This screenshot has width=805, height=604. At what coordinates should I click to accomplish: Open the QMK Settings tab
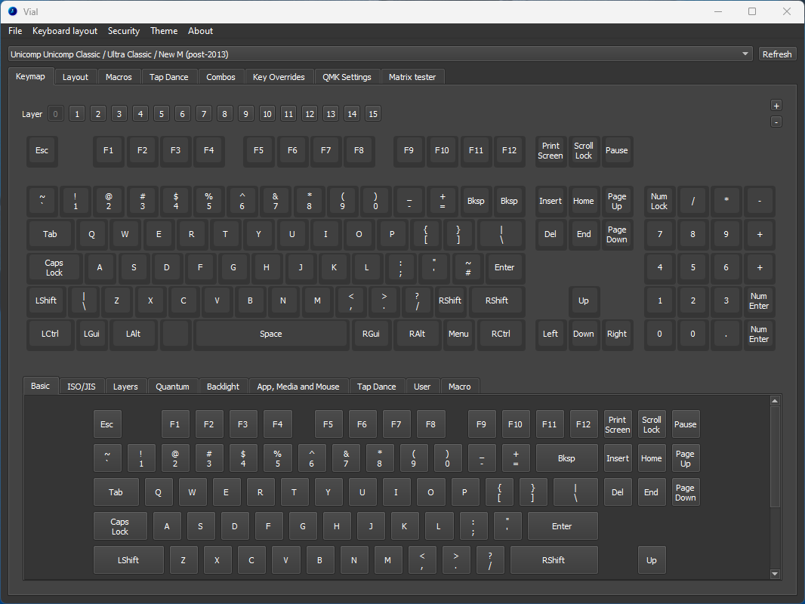(x=347, y=77)
